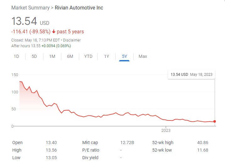This screenshot has height=162, width=225.
Task: Open the 6M time range tab
Action: click(70, 56)
